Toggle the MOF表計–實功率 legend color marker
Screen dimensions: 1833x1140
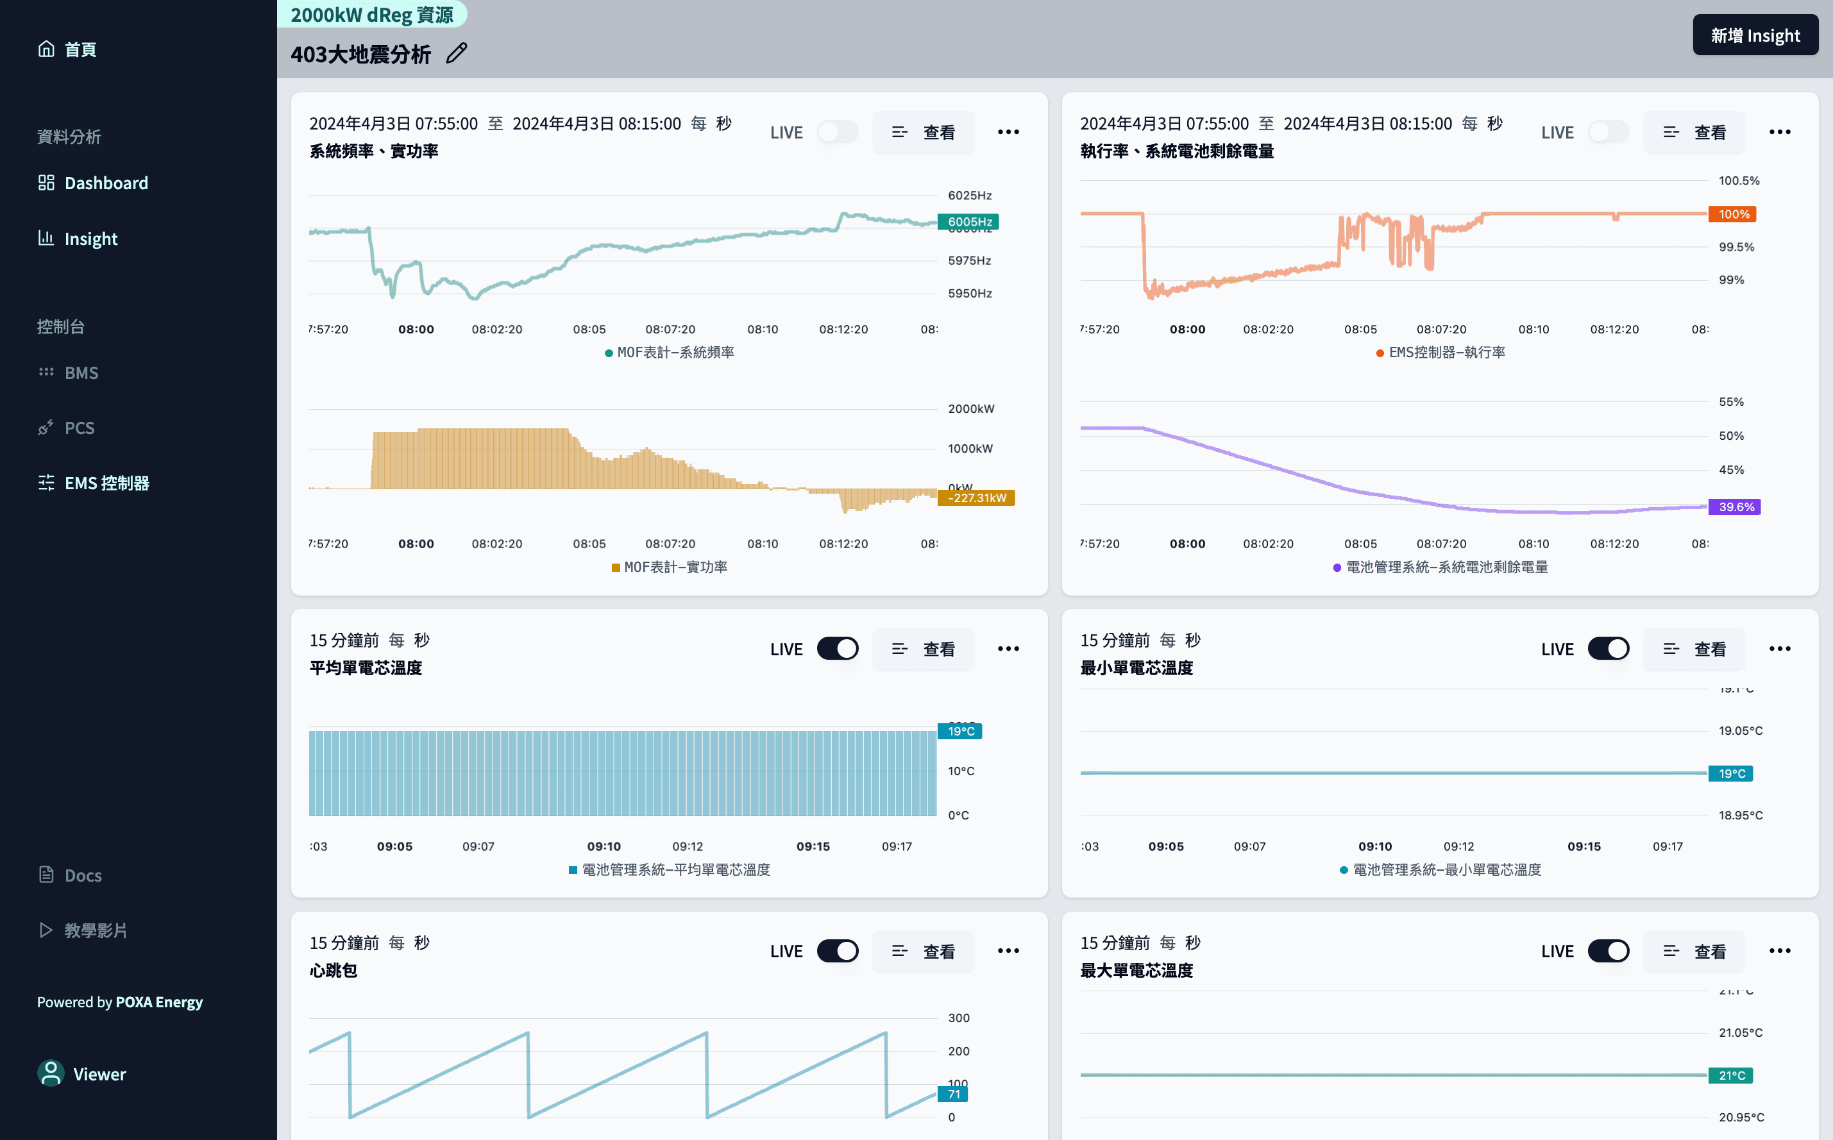[x=616, y=567]
